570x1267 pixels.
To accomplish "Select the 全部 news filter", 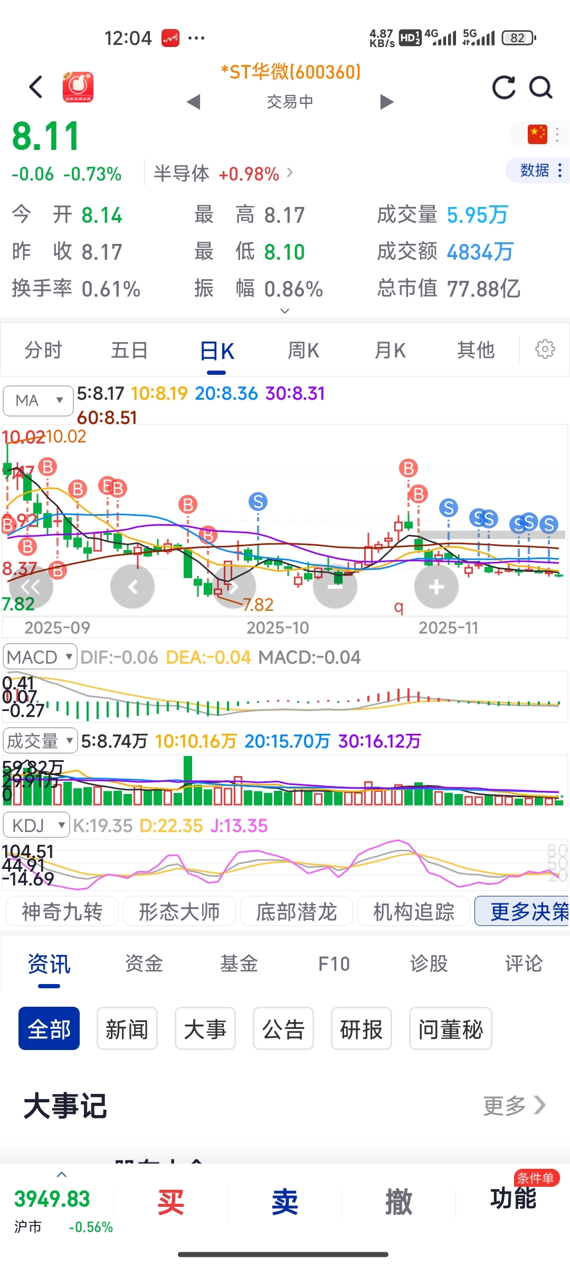I will 49,1028.
